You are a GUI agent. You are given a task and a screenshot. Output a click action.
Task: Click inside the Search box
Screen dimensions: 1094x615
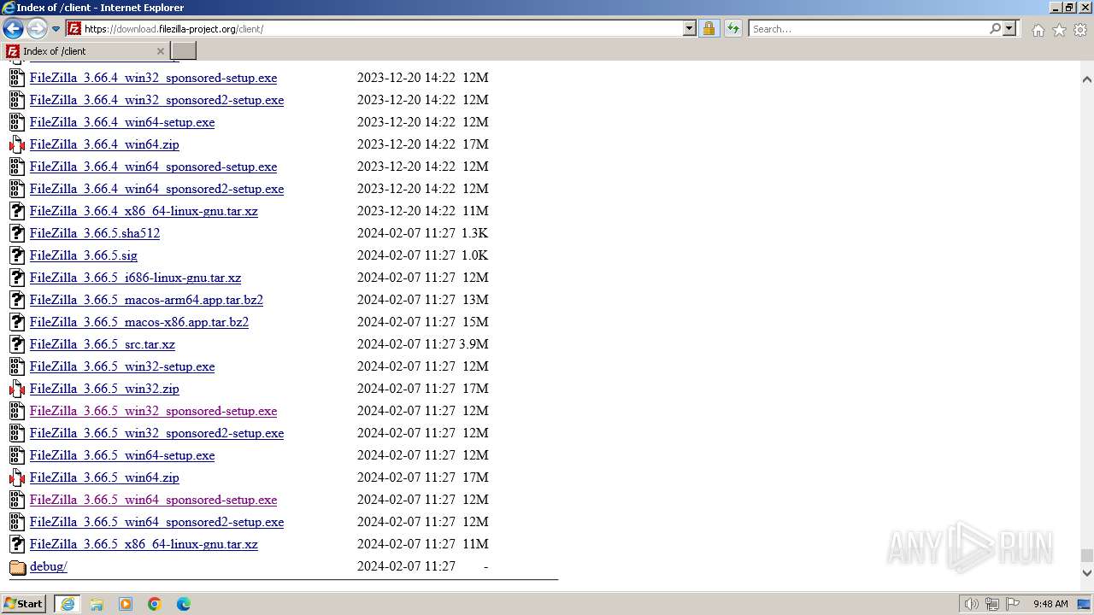(868, 28)
